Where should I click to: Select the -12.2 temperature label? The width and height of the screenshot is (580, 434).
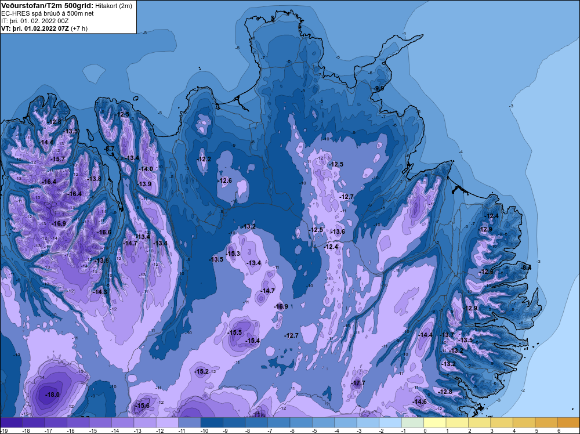(204, 159)
